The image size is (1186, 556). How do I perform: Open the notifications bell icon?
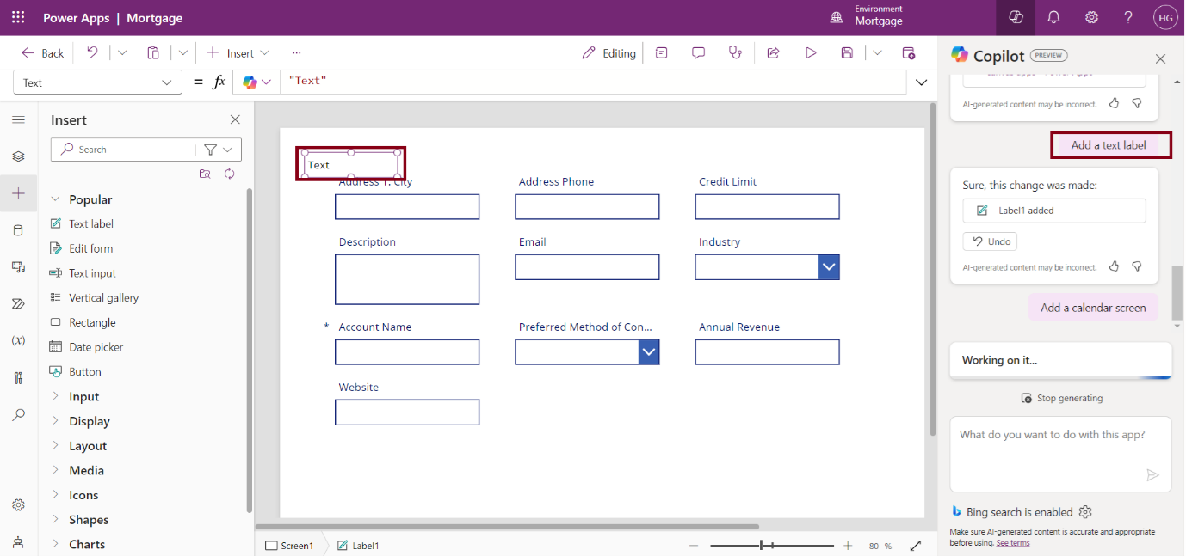click(1053, 18)
